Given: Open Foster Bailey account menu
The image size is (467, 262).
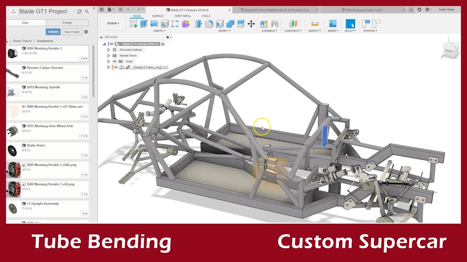Looking at the screenshot, I should pyautogui.click(x=447, y=9).
